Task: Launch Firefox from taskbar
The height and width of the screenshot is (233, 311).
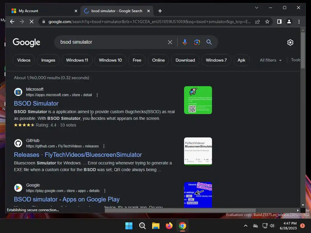Action: click(169, 226)
